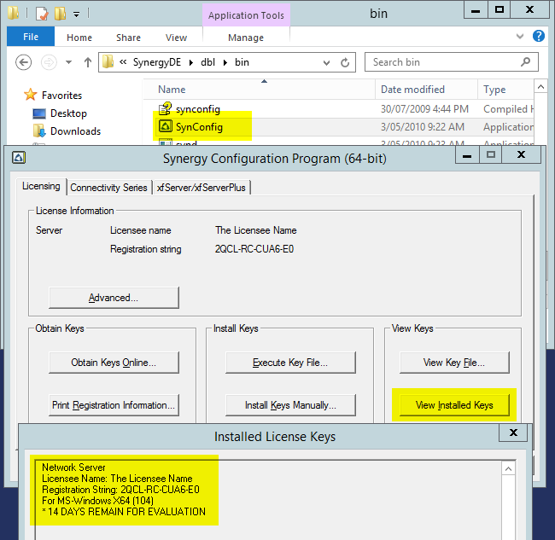555x540 pixels.
Task: Click View Installed Keys button
Action: (x=454, y=405)
